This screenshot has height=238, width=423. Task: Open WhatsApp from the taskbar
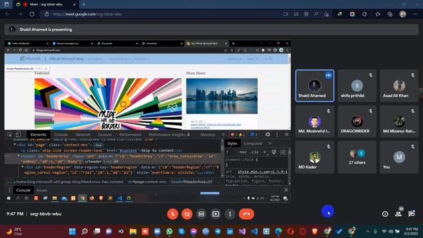(169, 231)
